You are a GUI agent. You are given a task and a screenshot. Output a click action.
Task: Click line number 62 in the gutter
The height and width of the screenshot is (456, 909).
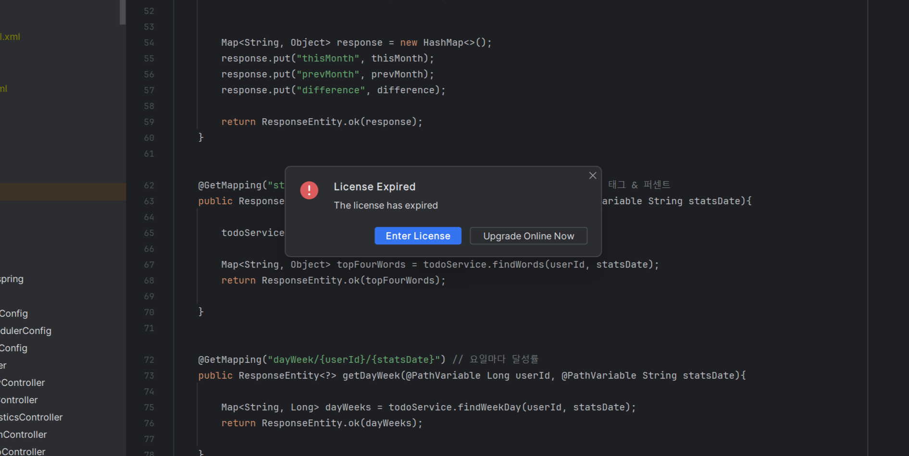click(x=149, y=185)
